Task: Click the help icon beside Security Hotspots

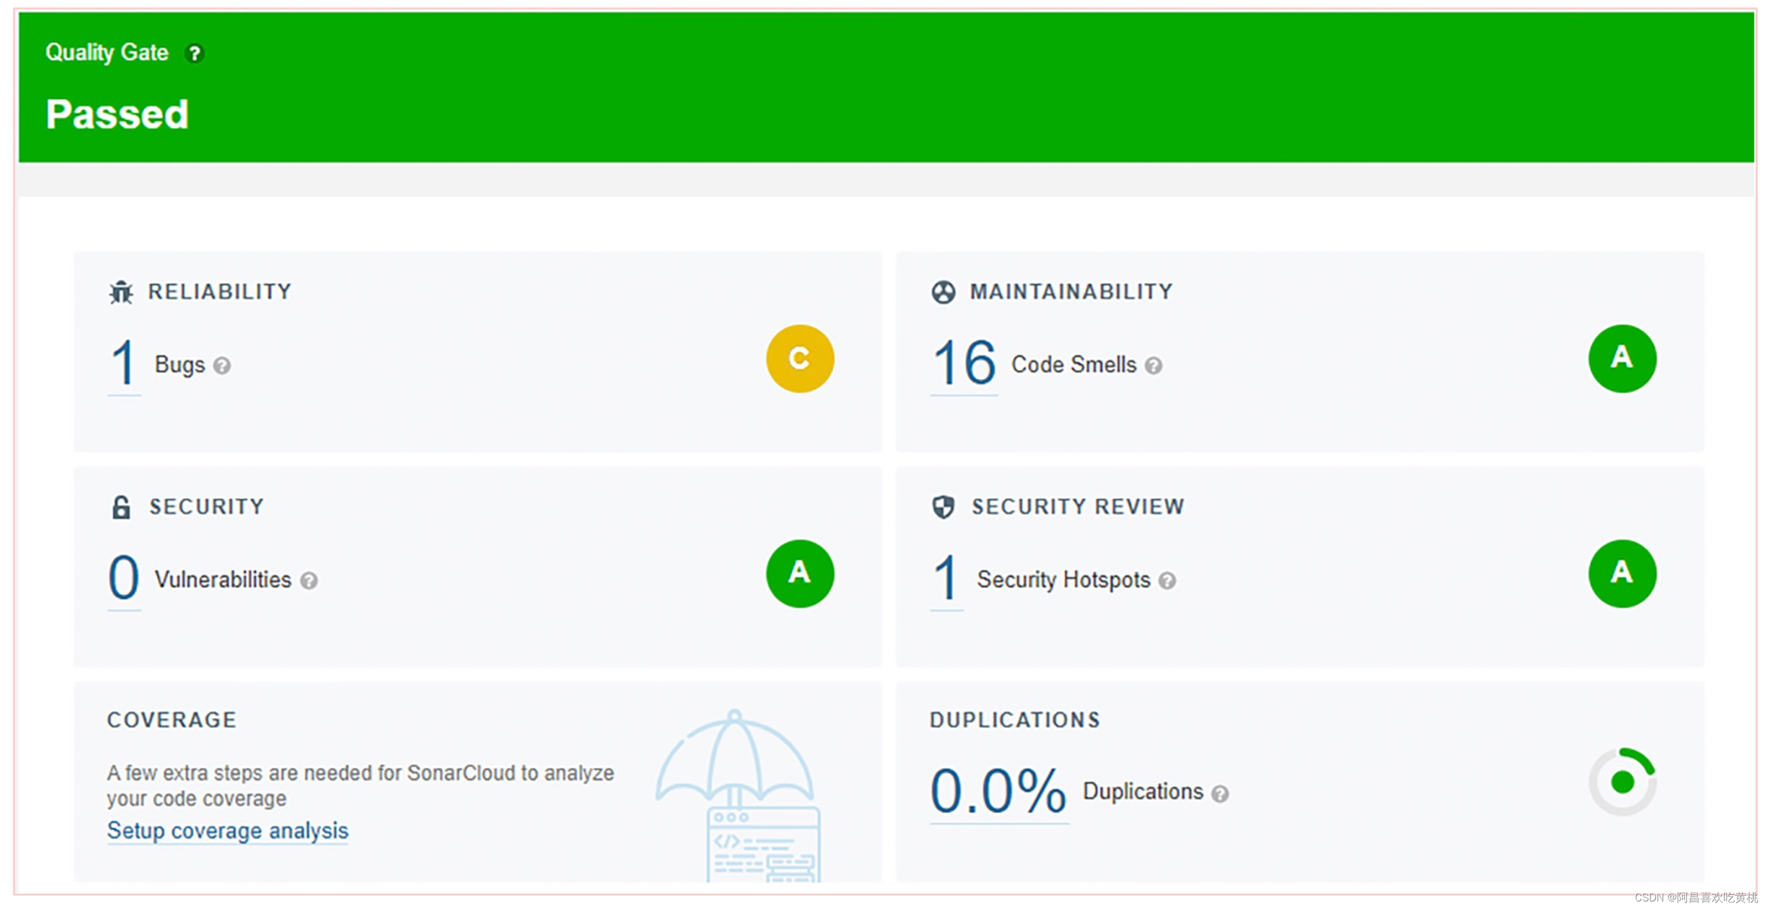Action: tap(1167, 581)
